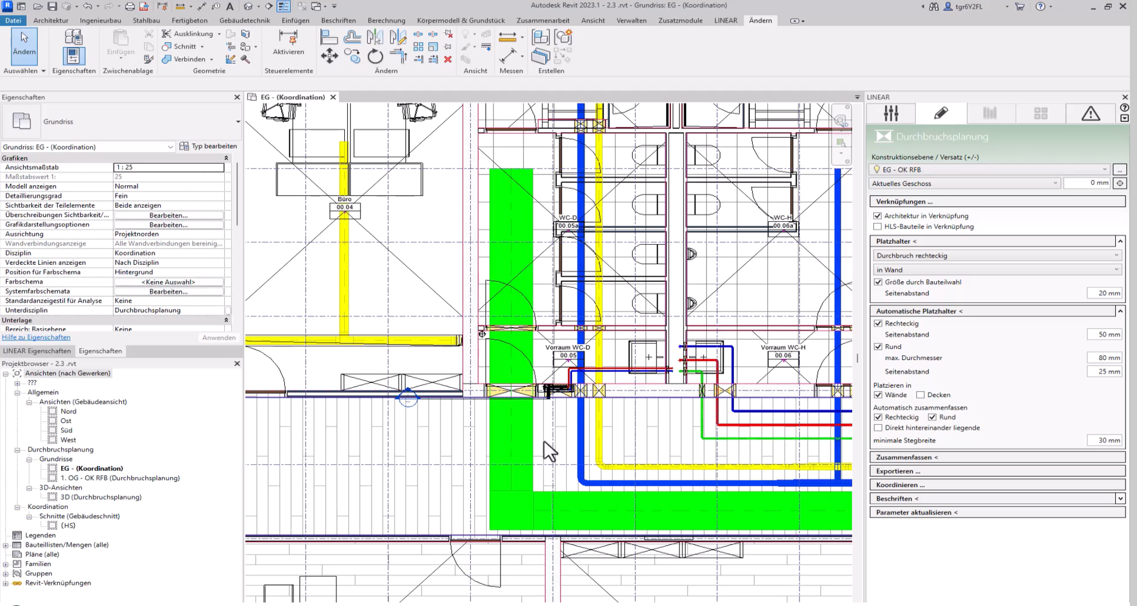Viewport: 1137px width, 606px height.
Task: Open the Aktuelles Geschoss dropdown
Action: click(964, 183)
